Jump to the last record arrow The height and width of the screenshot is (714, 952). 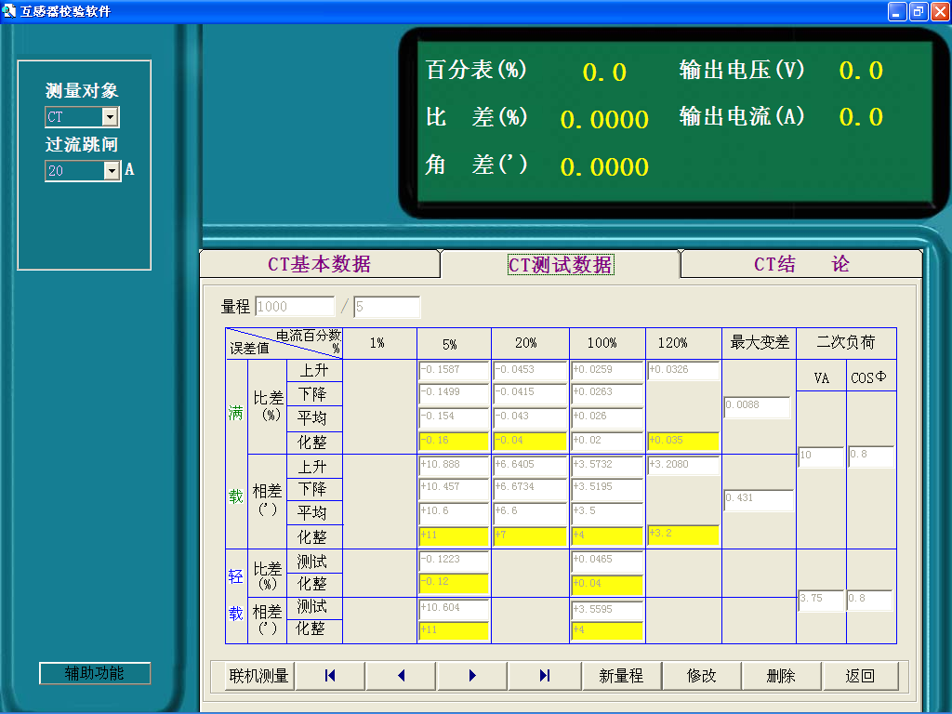click(545, 676)
